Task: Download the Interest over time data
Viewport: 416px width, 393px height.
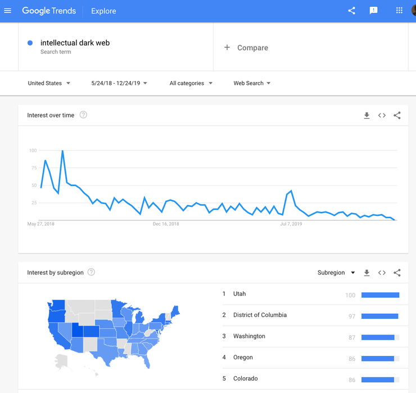Action: coord(367,115)
